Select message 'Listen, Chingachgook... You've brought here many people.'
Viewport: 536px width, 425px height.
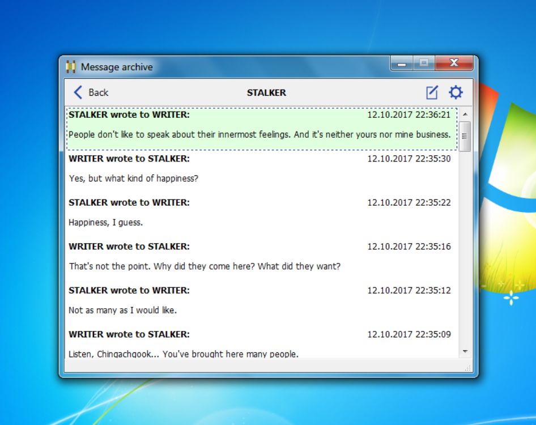coord(184,354)
